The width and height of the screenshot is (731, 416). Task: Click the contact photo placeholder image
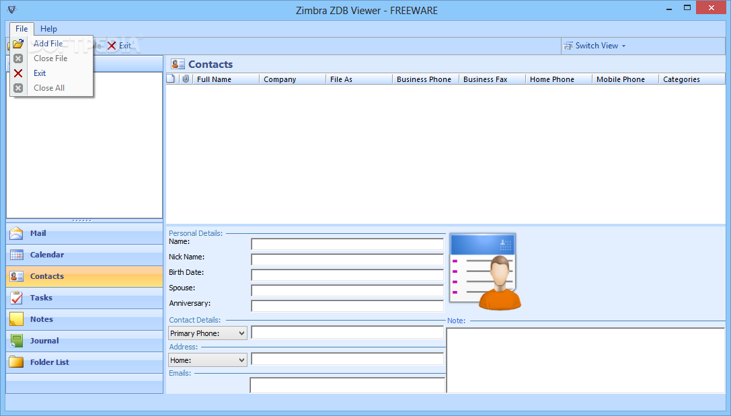[x=486, y=272]
